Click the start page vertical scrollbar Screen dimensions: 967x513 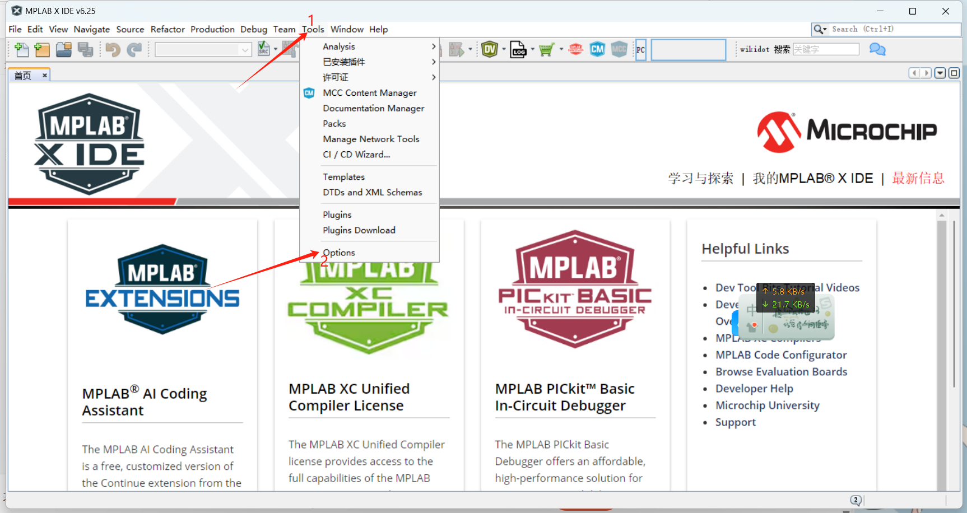point(942,351)
